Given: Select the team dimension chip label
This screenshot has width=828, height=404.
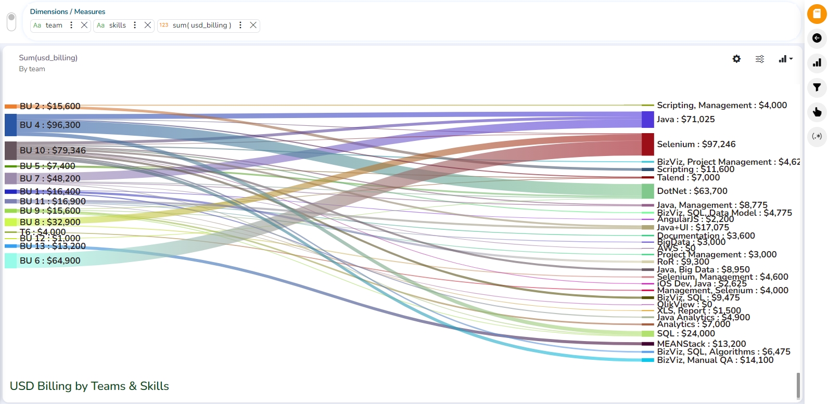Looking at the screenshot, I should [54, 25].
